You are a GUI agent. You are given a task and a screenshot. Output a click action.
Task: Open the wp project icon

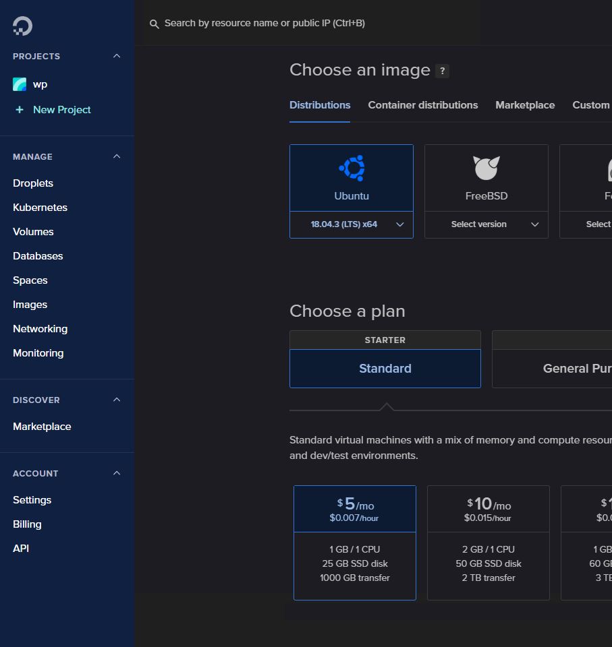[x=20, y=84]
